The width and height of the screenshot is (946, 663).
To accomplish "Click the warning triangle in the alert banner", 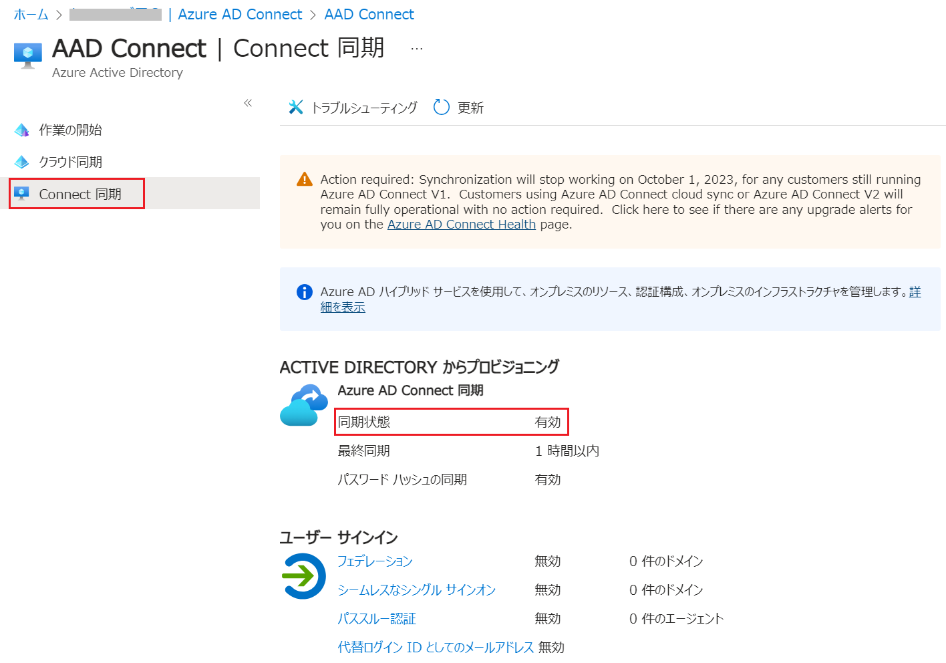I will 305,178.
